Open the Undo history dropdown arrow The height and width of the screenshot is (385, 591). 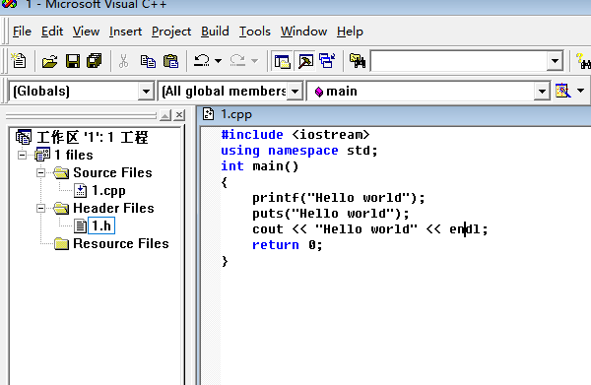click(218, 61)
